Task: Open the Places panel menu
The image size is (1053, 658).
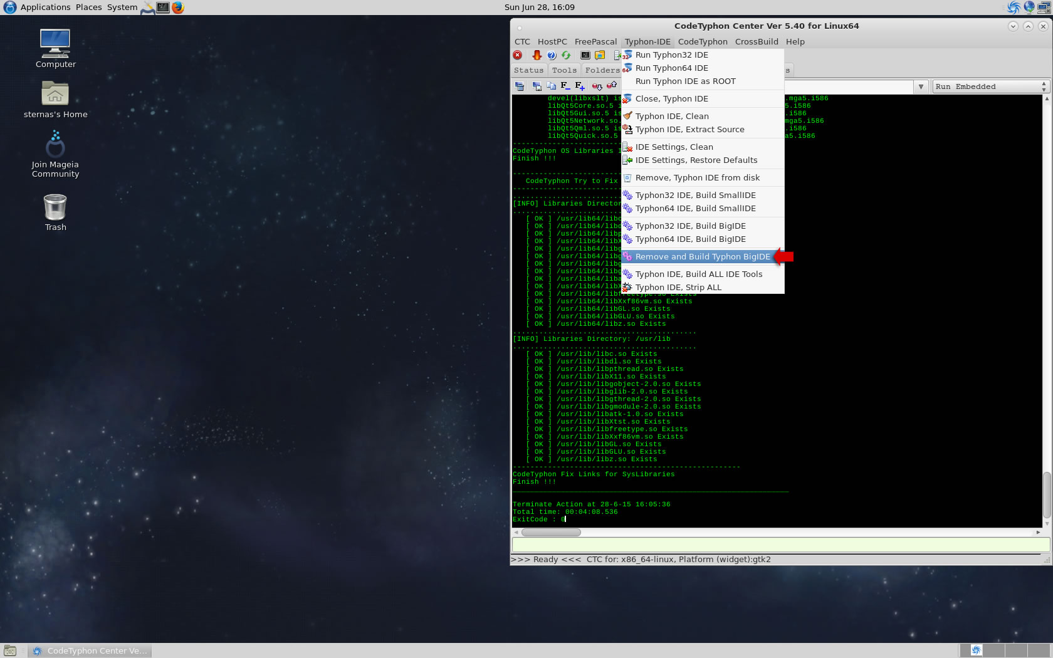Action: [x=88, y=8]
